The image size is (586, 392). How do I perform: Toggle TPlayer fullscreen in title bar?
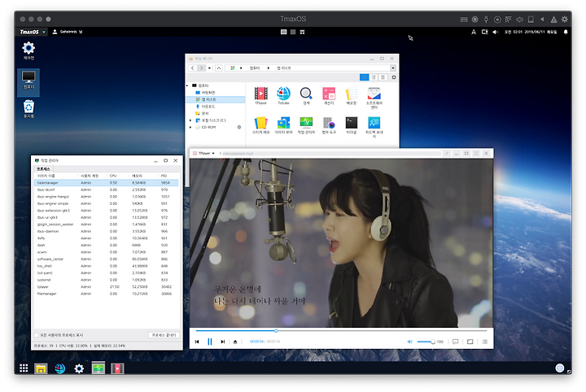476,153
